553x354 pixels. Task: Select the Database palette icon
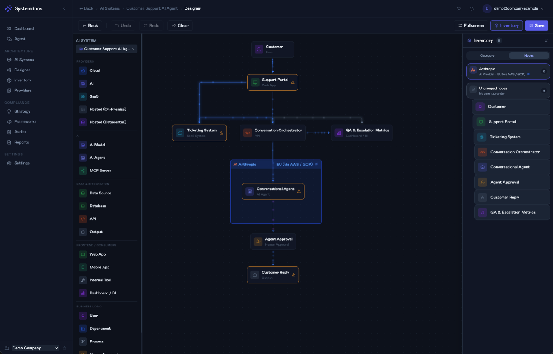point(83,206)
